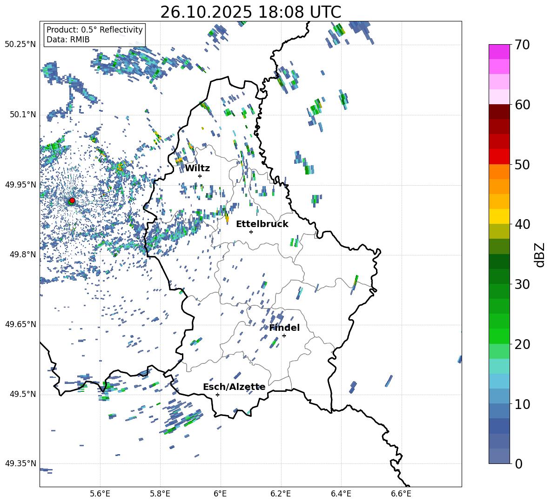Click the Ettelbruck station cross marker

[x=251, y=232]
